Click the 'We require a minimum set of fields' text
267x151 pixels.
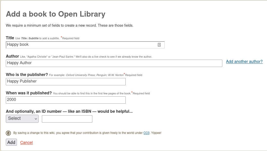pyautogui.click(x=69, y=25)
